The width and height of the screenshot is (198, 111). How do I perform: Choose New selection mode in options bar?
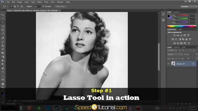tap(11, 6)
